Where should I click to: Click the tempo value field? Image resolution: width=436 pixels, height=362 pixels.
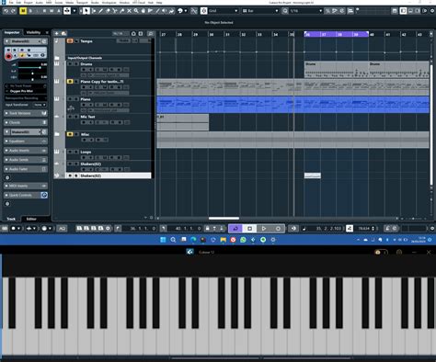[364, 229]
